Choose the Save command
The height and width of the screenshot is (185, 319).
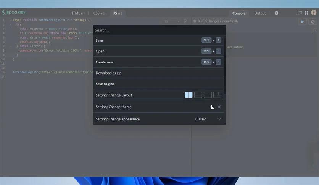158,41
